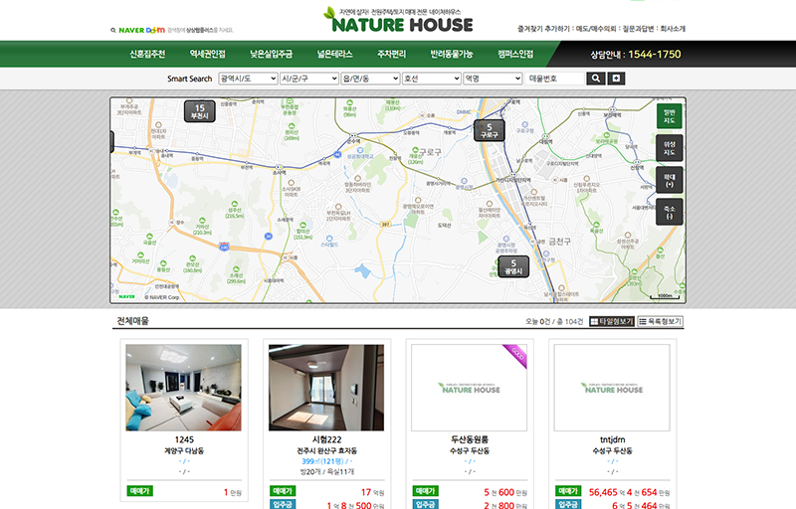Open the 신혼집추천 menu
The width and height of the screenshot is (796, 509).
pos(147,54)
